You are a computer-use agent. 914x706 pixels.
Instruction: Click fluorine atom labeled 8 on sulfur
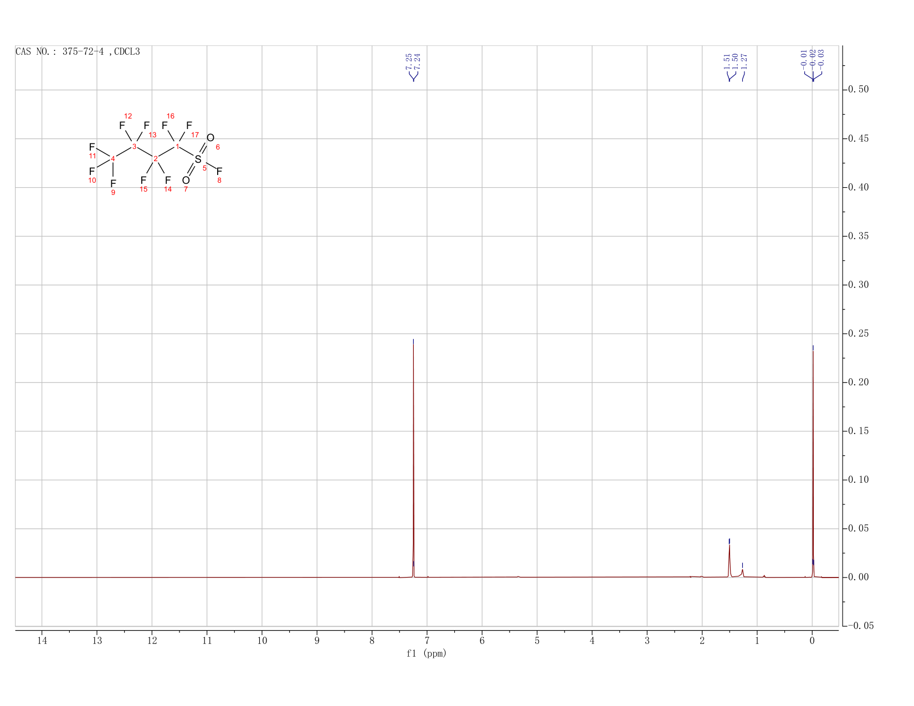click(x=219, y=172)
